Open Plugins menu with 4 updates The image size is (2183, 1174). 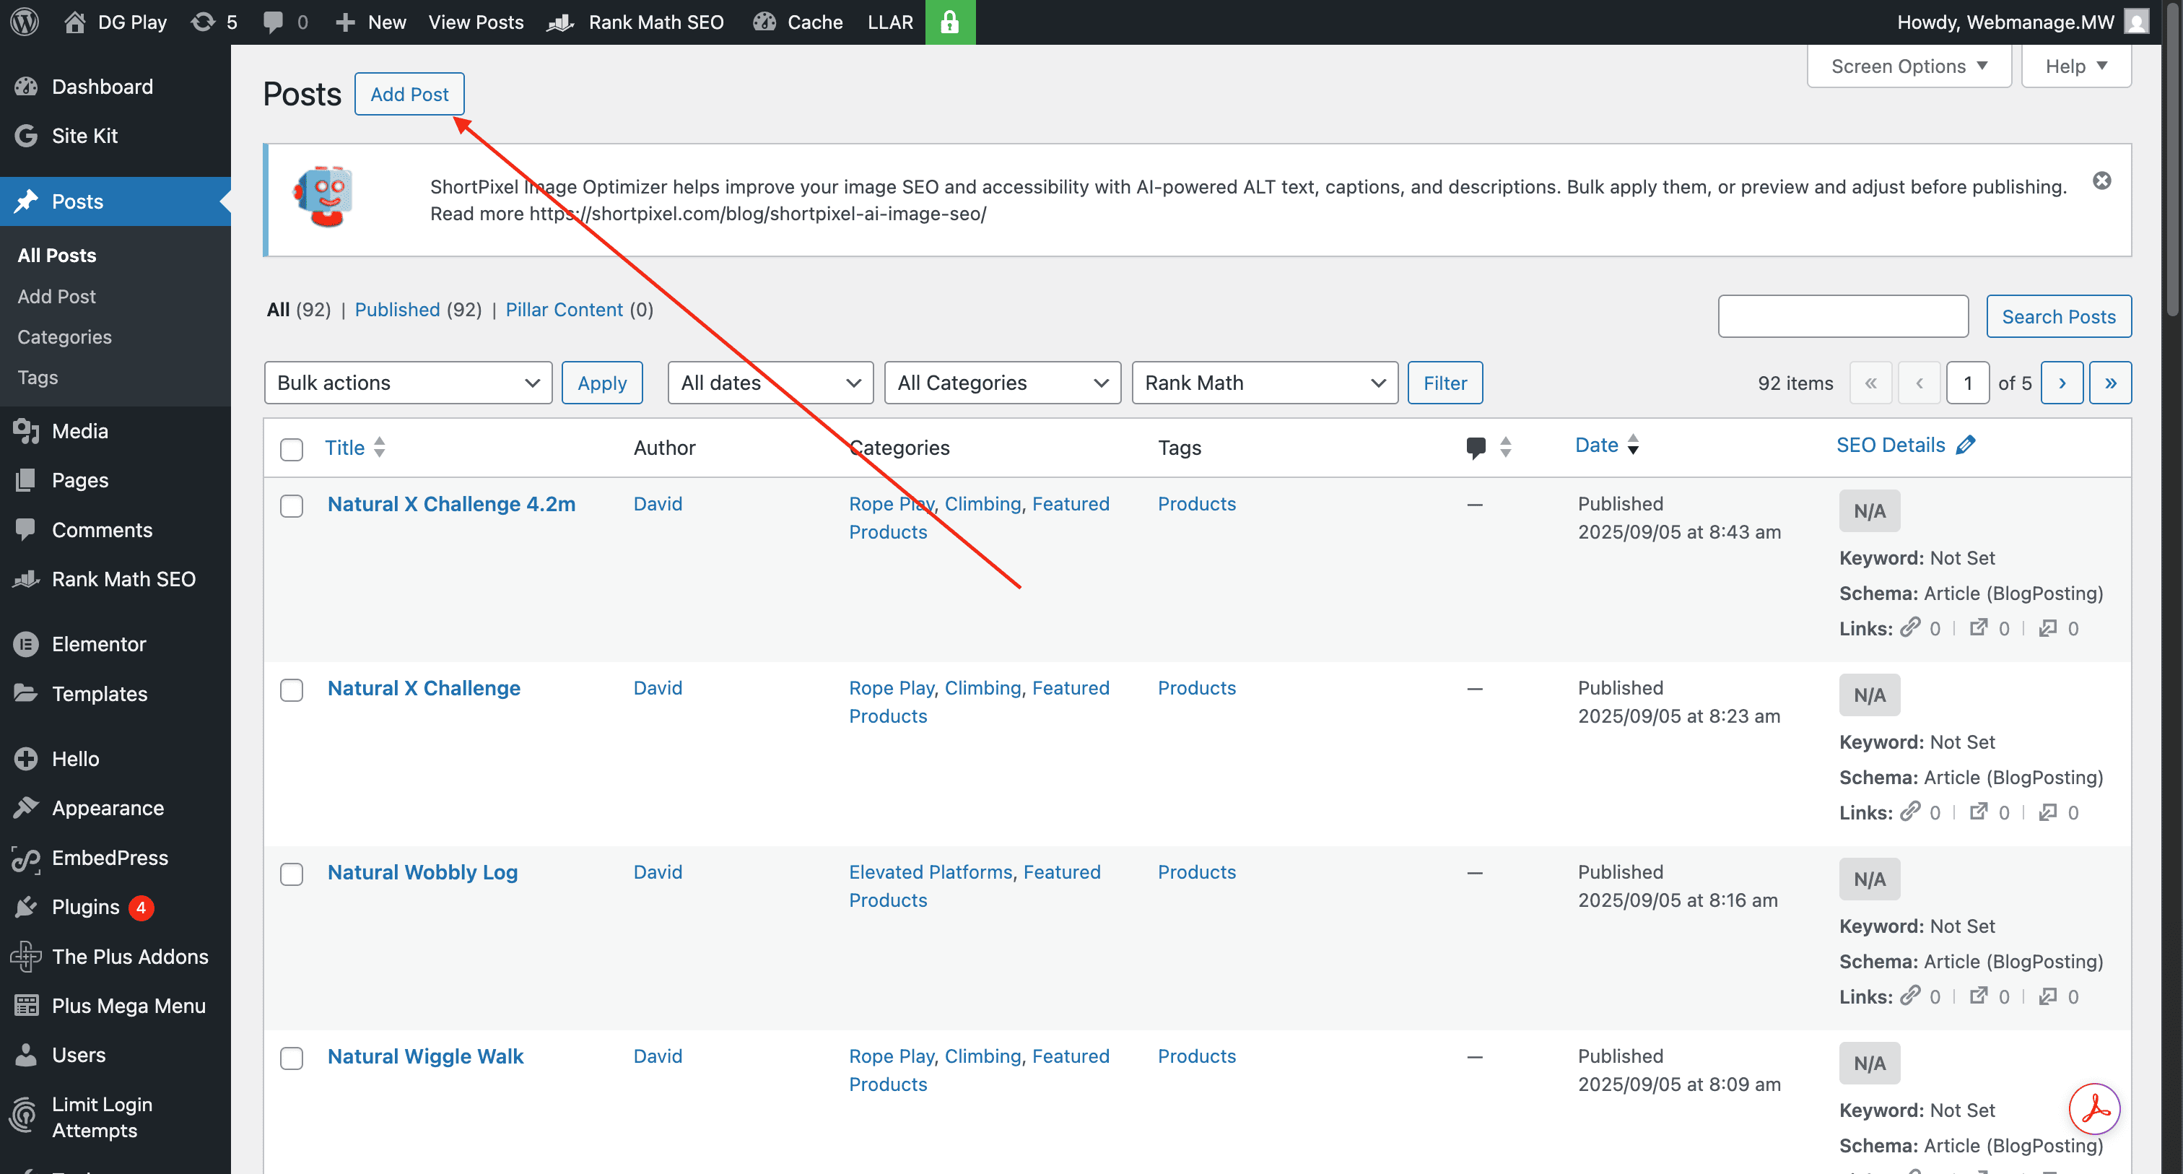coord(86,907)
